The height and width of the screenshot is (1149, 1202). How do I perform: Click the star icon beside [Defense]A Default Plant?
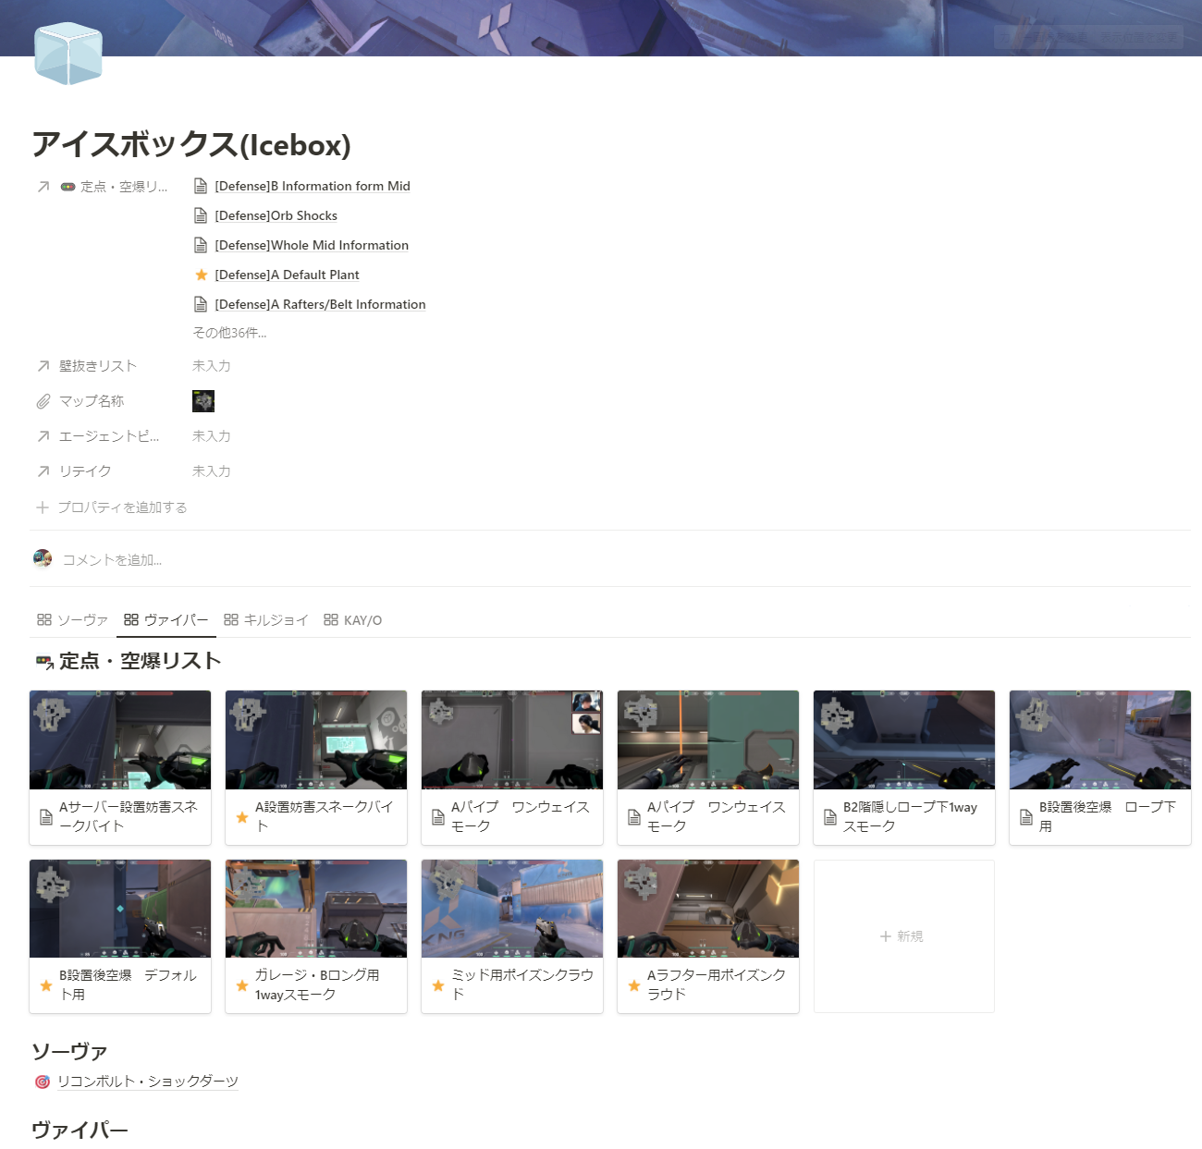(x=201, y=275)
